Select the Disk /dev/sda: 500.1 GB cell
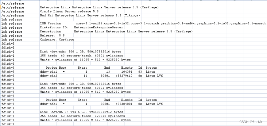The image size is (267, 126). [x=80, y=52]
